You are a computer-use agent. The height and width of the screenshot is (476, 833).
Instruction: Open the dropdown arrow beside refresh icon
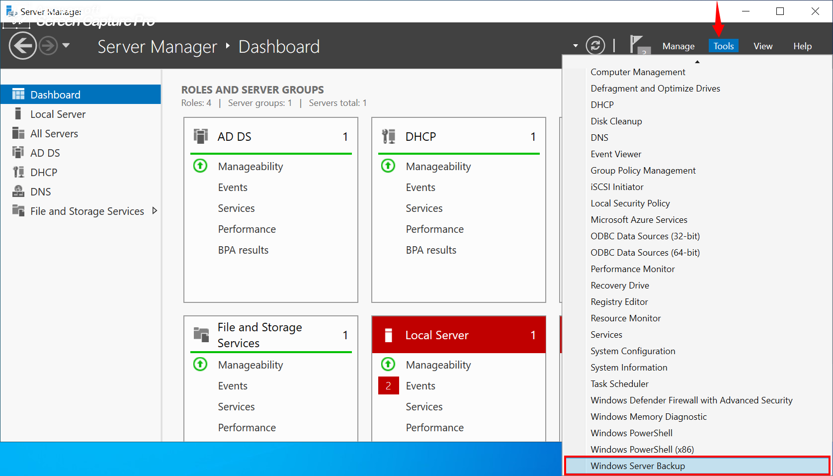pos(576,46)
